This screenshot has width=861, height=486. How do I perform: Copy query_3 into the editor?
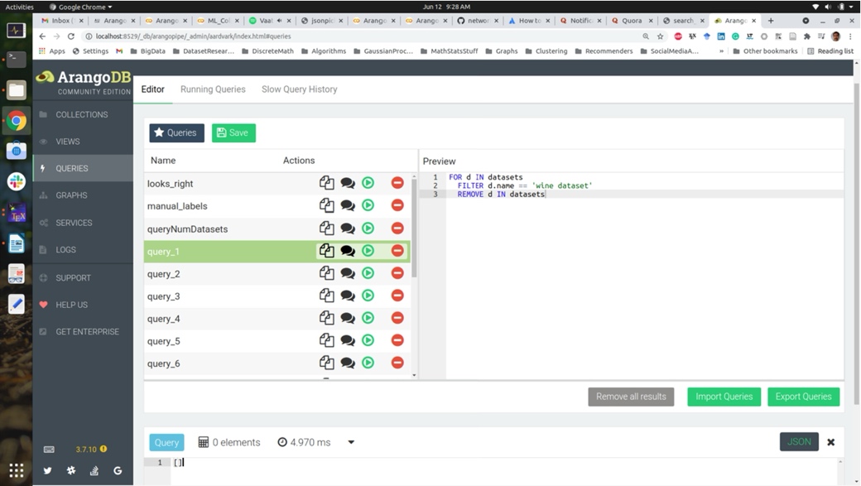coord(327,296)
